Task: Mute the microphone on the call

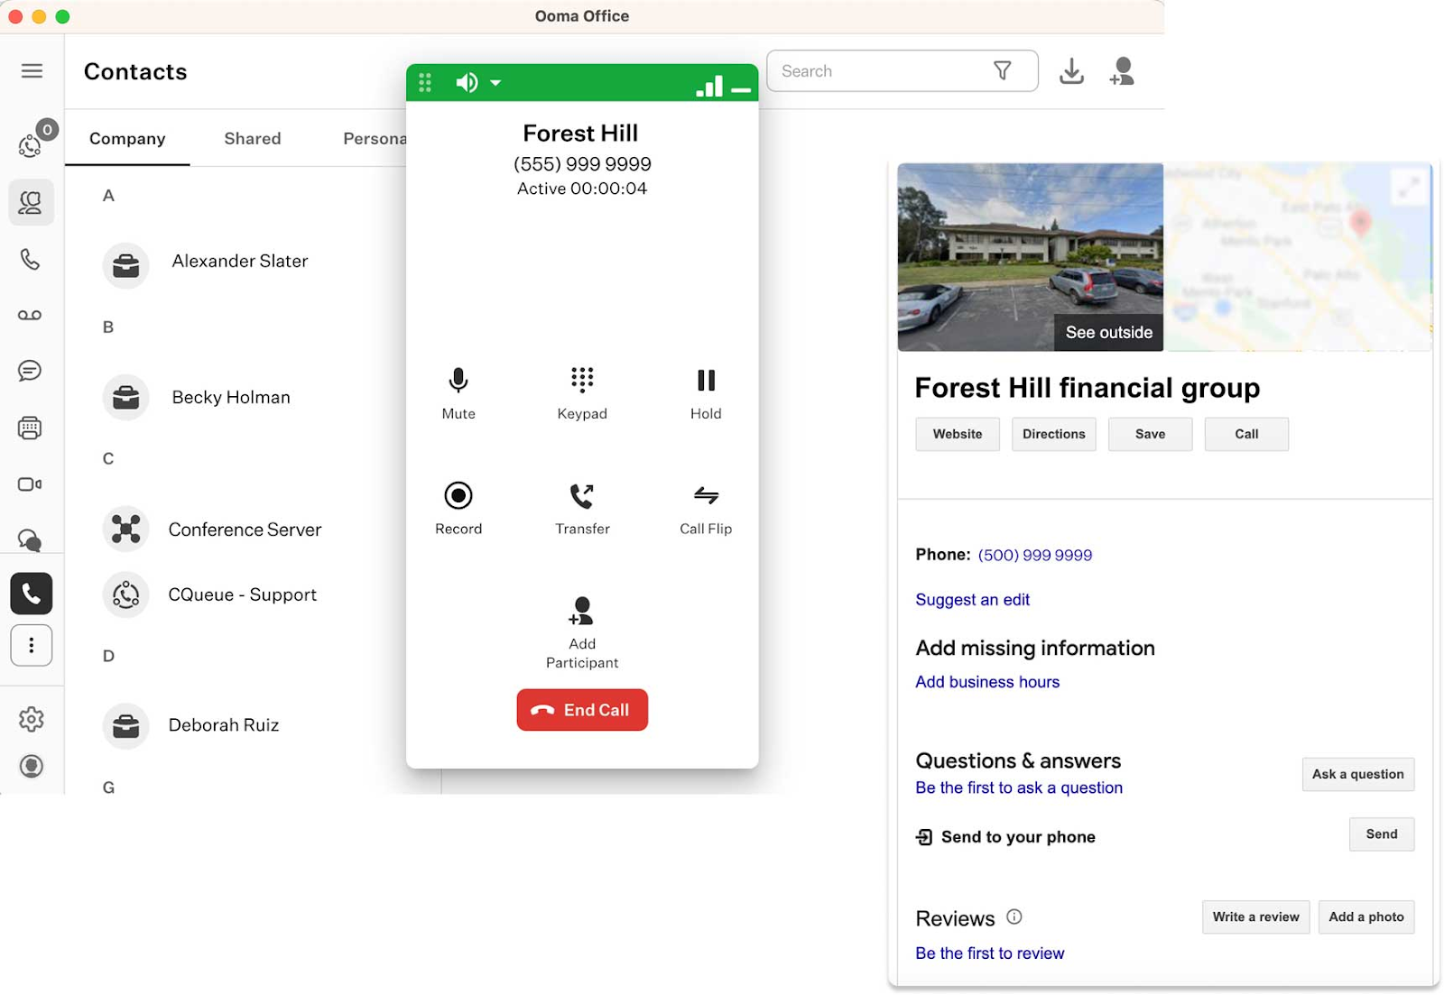Action: [x=458, y=393]
